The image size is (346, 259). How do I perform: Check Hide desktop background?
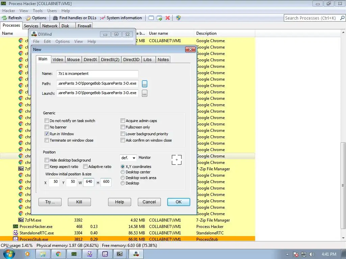coord(47,160)
